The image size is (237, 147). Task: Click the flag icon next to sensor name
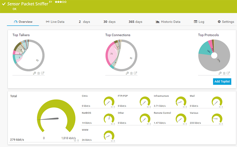point(51,2)
